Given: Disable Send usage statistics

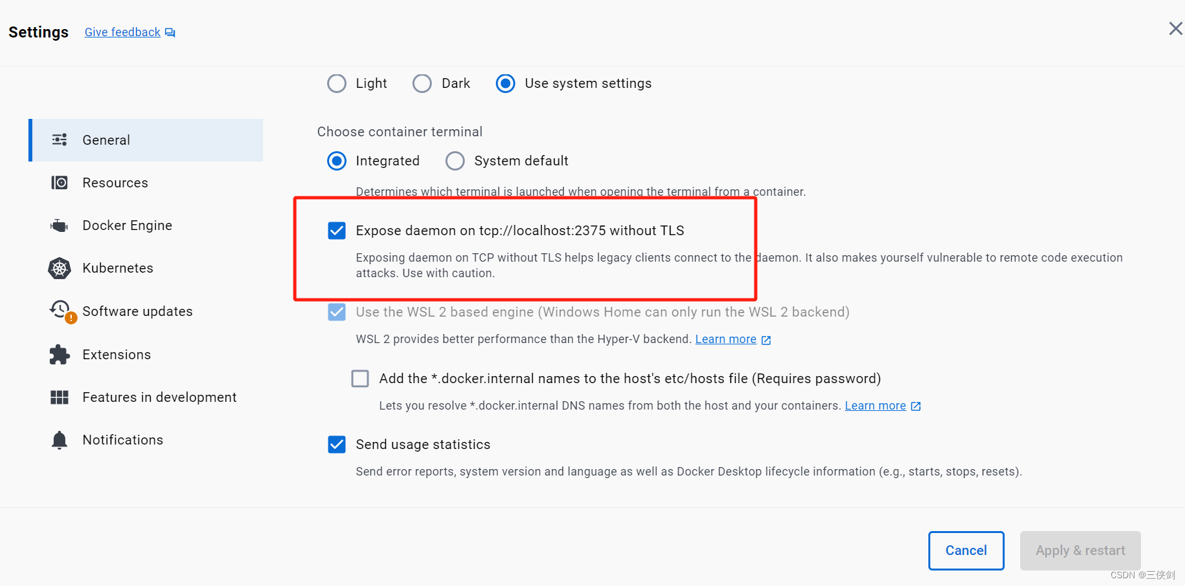Looking at the screenshot, I should coord(337,445).
